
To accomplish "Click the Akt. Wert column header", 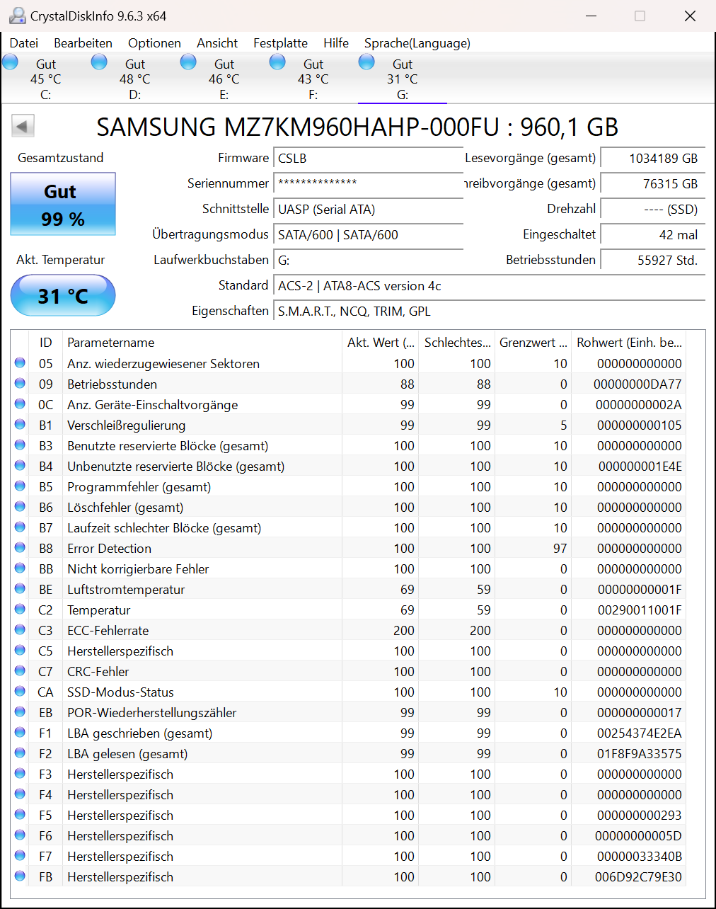I will 381,342.
